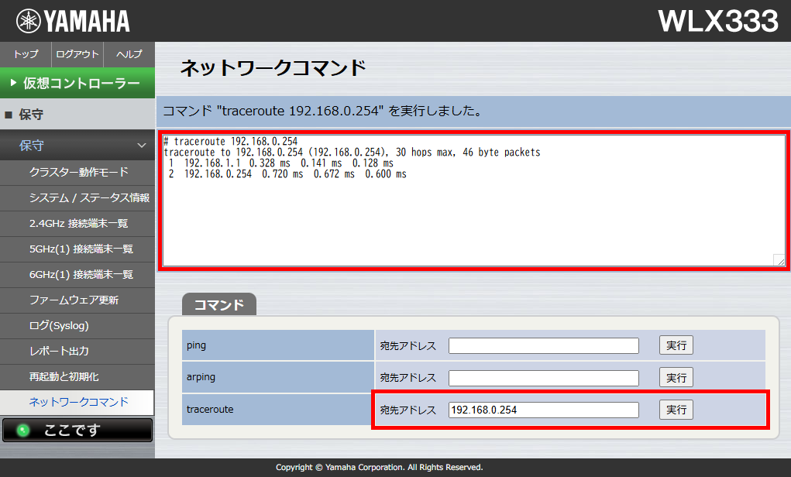Collapse the 保守 submenu chevron
This screenshot has height=477, width=791.
pos(142,146)
